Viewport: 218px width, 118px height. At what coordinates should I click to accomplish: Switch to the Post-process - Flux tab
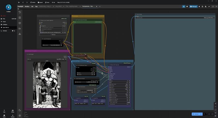88,6
